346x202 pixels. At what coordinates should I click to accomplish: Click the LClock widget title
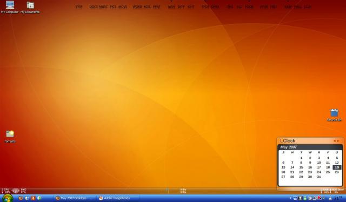tap(288, 140)
